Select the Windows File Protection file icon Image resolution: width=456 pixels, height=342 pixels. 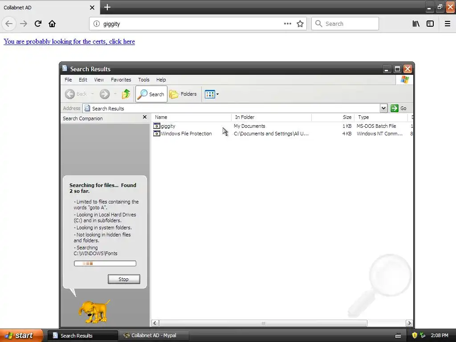(x=157, y=133)
